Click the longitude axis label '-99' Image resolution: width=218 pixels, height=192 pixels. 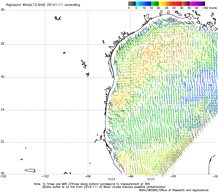[x=88, y=176]
